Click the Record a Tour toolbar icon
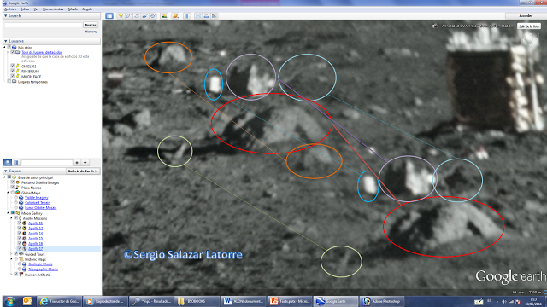 (x=153, y=15)
